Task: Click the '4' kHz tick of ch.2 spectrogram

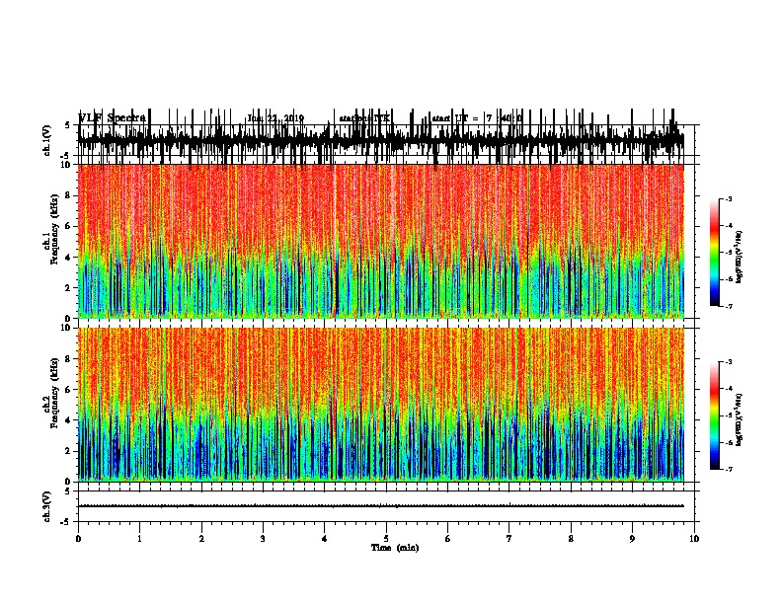Action: point(69,420)
